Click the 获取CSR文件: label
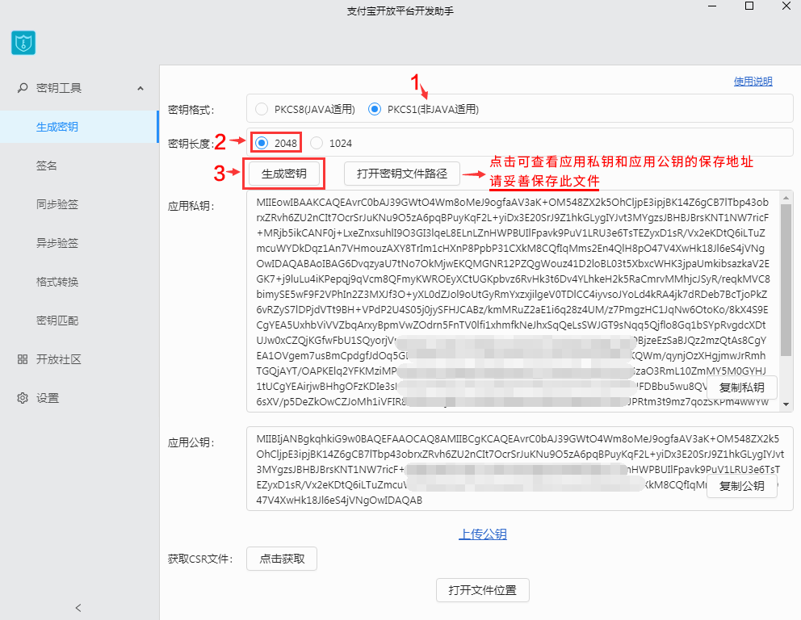The image size is (801, 620). tap(200, 559)
